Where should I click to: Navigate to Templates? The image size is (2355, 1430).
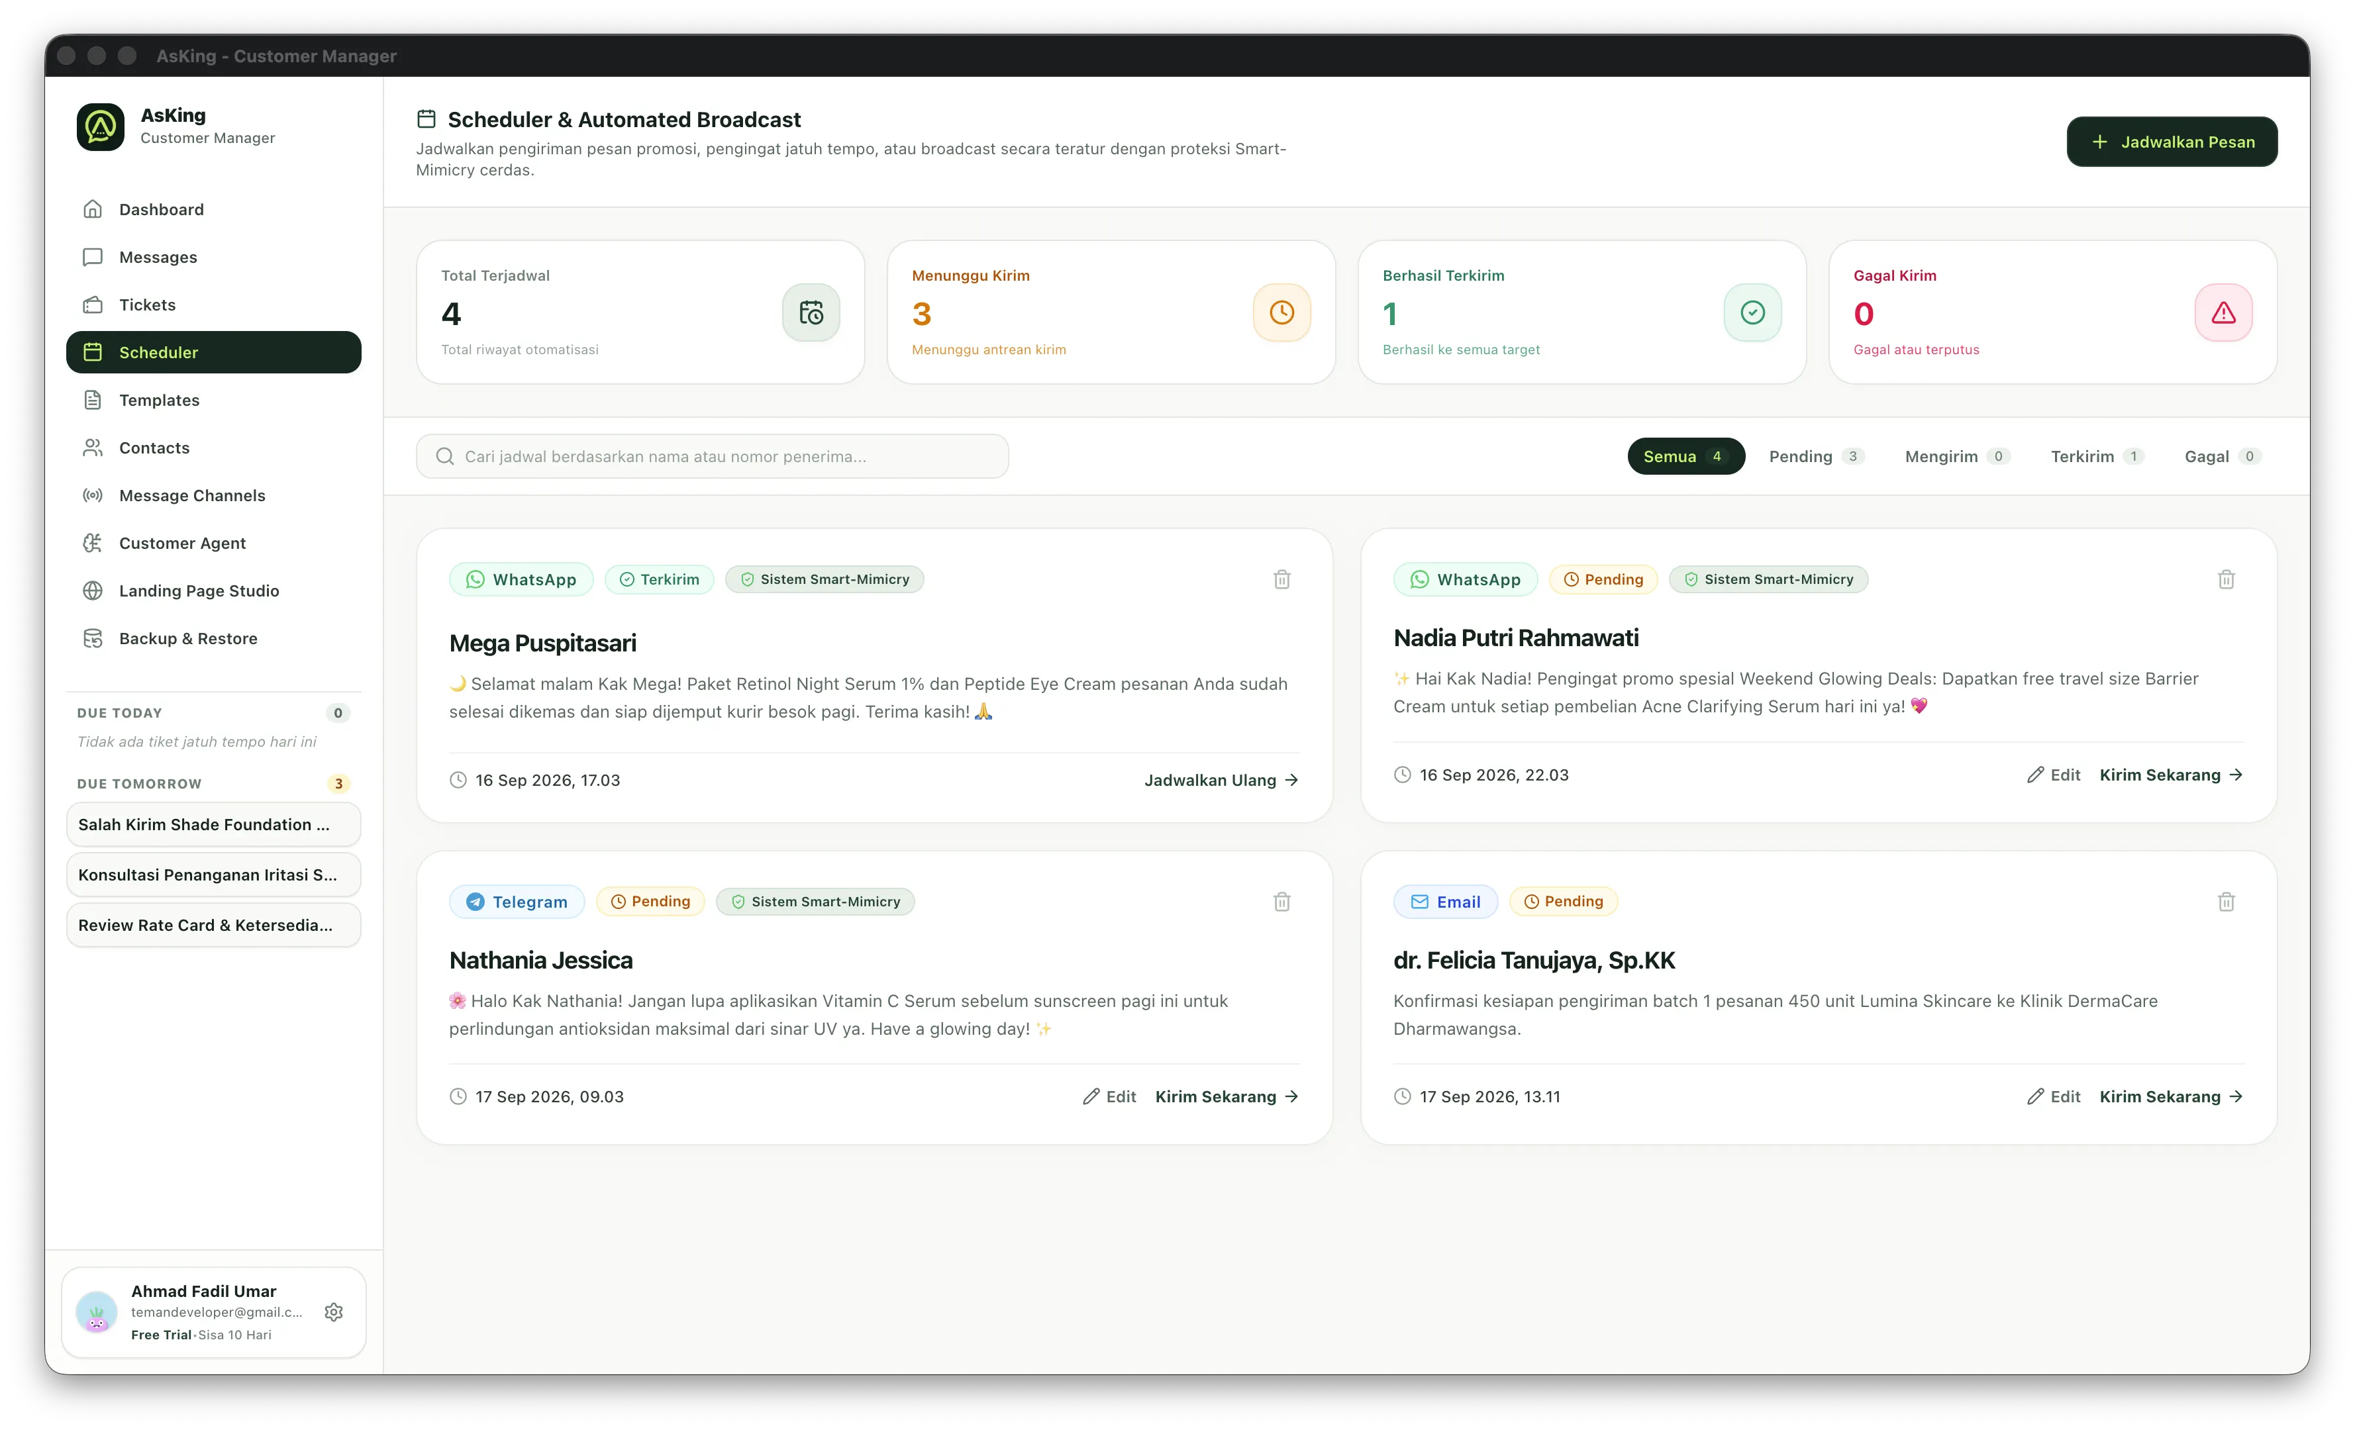coord(214,401)
